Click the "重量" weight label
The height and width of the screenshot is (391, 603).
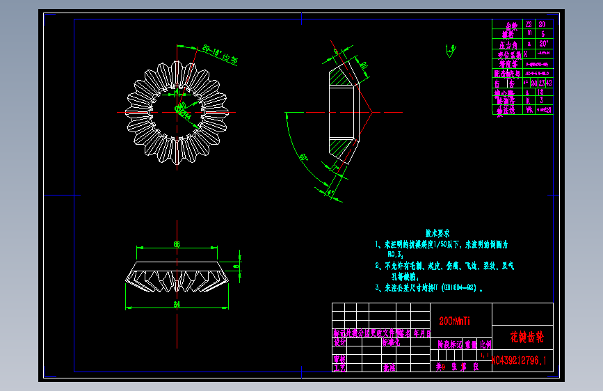pos(471,344)
